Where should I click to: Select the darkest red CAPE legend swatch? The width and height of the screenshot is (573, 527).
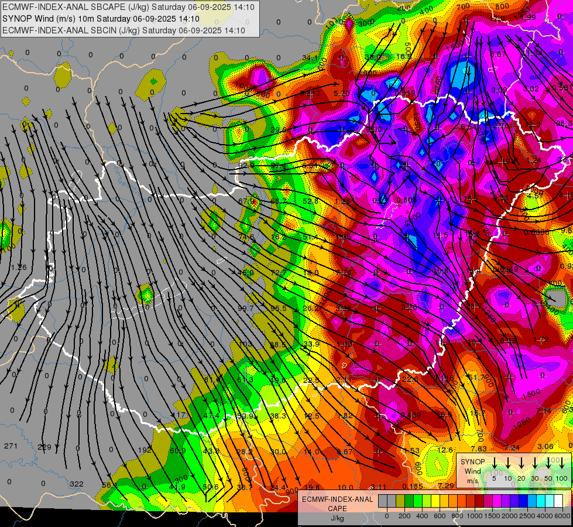(479, 501)
